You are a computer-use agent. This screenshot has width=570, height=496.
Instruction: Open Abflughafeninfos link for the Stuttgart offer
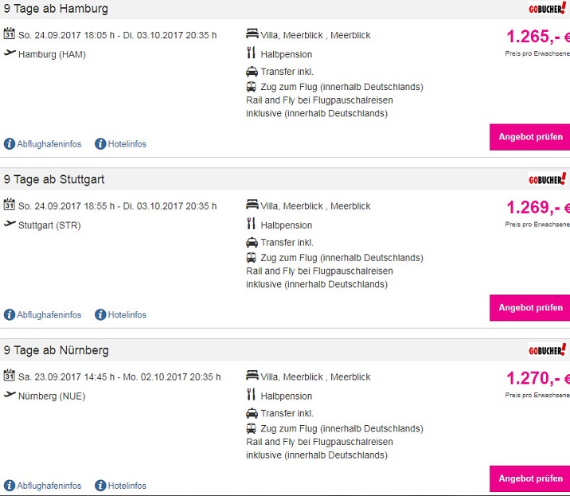[x=49, y=315]
